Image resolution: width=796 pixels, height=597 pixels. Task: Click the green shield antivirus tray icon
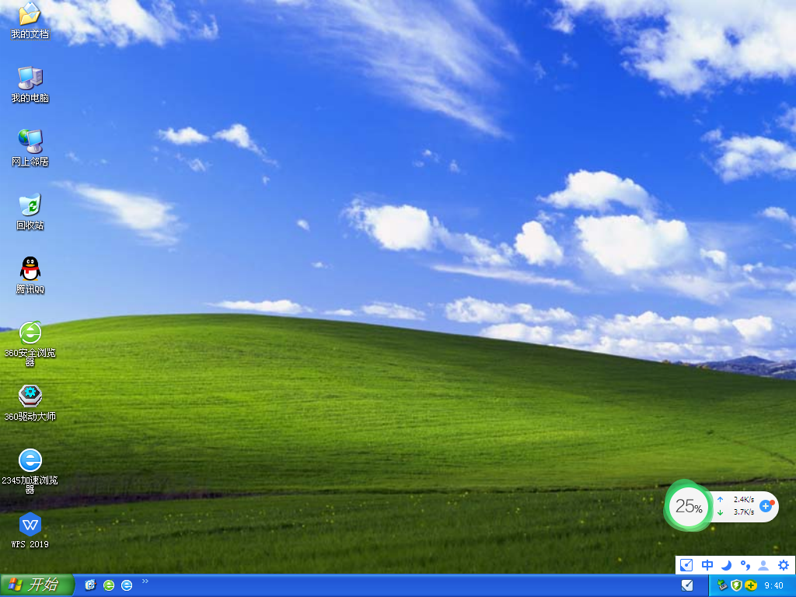735,585
